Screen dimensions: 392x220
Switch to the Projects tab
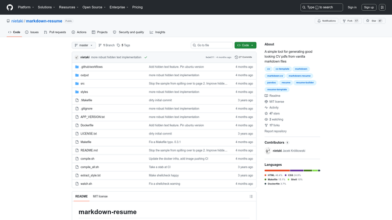(x=99, y=32)
